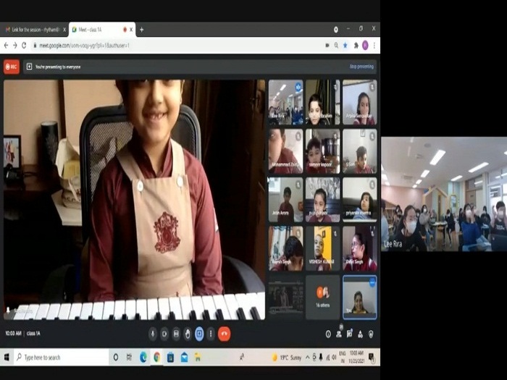This screenshot has height=380, width=507.
Task: Raise hand in the Meet call
Action: [188, 334]
